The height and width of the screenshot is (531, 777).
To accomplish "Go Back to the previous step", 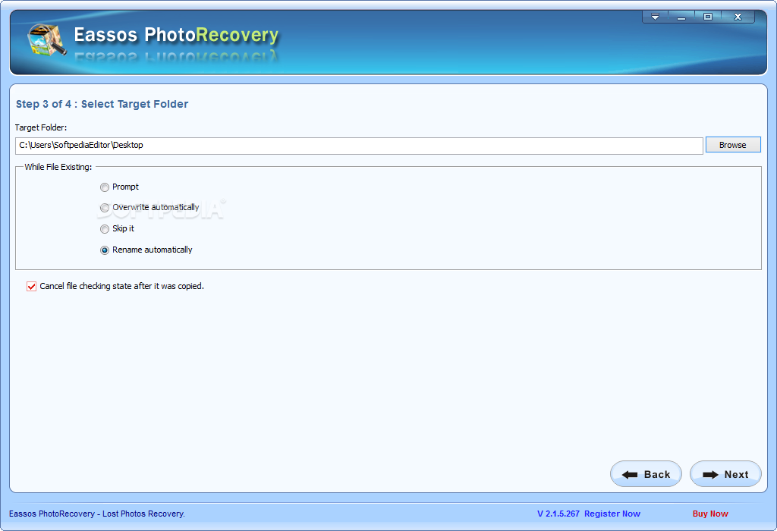I will pyautogui.click(x=646, y=474).
